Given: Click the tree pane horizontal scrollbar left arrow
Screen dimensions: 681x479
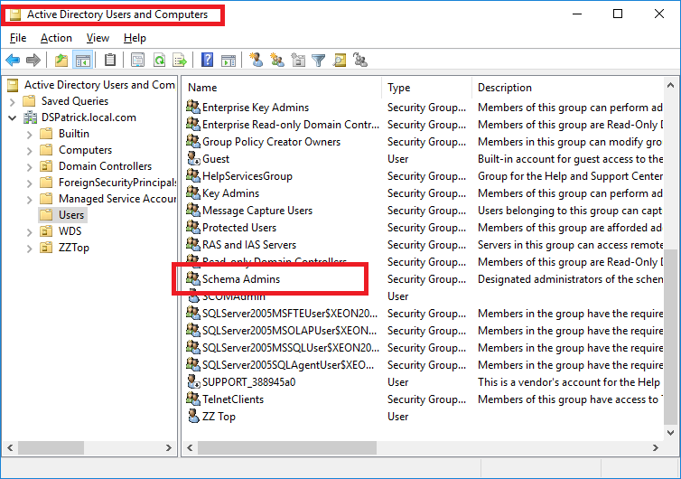Looking at the screenshot, I should tap(10, 447).
